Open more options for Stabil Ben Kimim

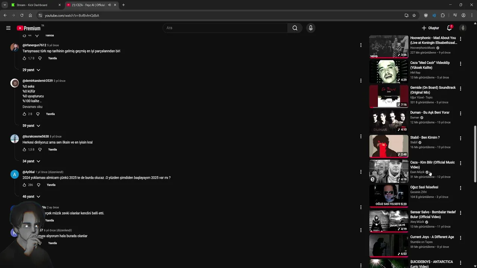pyautogui.click(x=461, y=138)
